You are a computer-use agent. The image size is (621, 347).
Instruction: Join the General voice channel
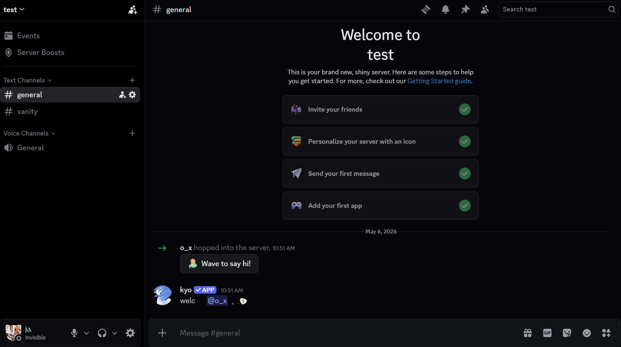70,148
